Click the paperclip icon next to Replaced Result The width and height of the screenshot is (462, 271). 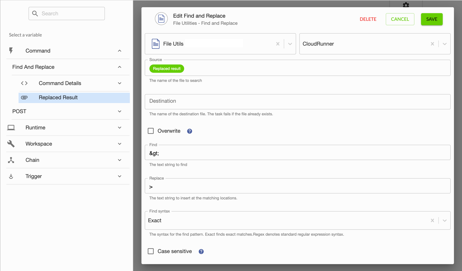(x=25, y=97)
